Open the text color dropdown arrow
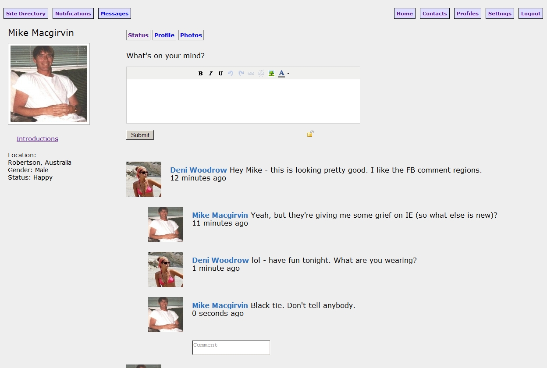This screenshot has height=368, width=547. click(288, 74)
